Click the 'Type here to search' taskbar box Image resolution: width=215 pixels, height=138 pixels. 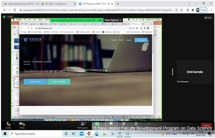tap(35, 134)
